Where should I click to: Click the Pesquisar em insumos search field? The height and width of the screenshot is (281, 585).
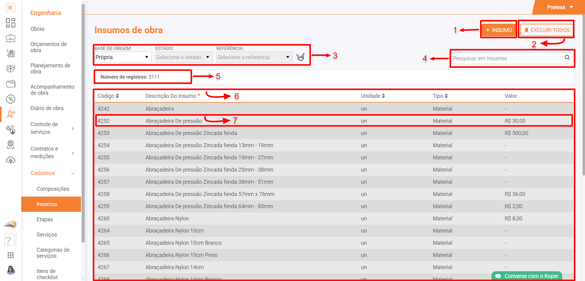click(x=507, y=59)
